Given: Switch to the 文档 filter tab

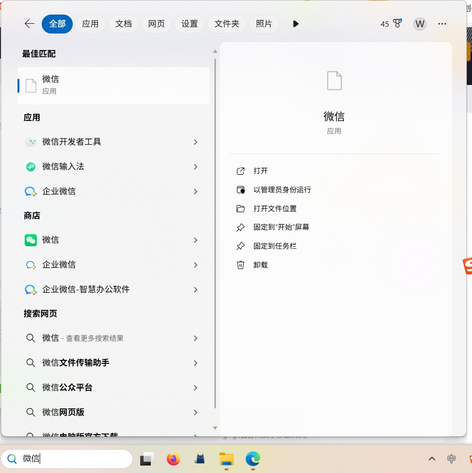Looking at the screenshot, I should click(123, 24).
